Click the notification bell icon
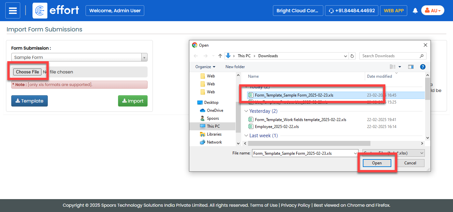 (415, 11)
